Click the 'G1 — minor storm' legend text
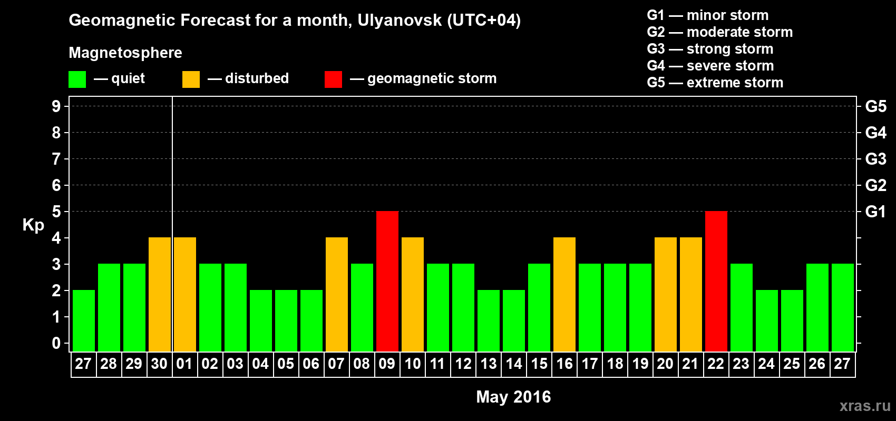This screenshot has width=896, height=421. 707,15
